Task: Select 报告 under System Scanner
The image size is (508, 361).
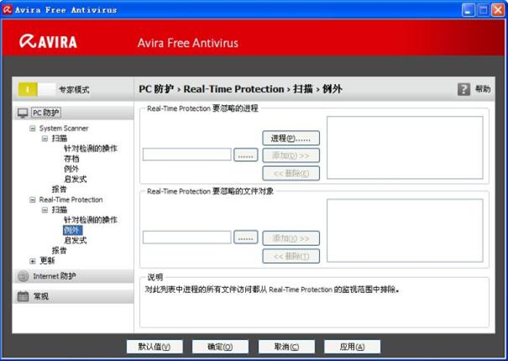Action: tap(60, 189)
